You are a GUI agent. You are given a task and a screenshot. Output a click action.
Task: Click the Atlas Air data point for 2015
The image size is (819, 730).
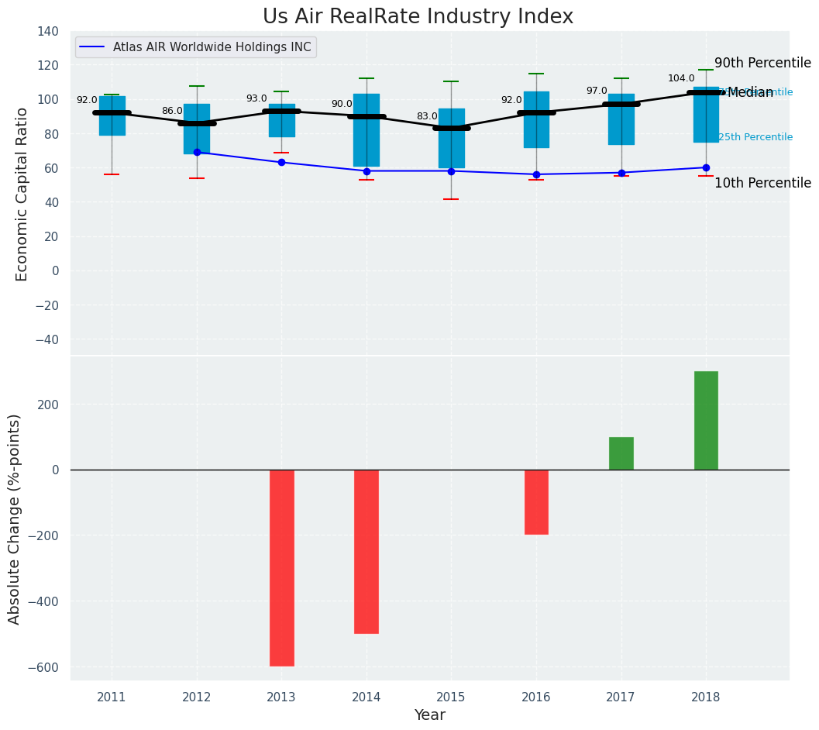pyautogui.click(x=451, y=171)
